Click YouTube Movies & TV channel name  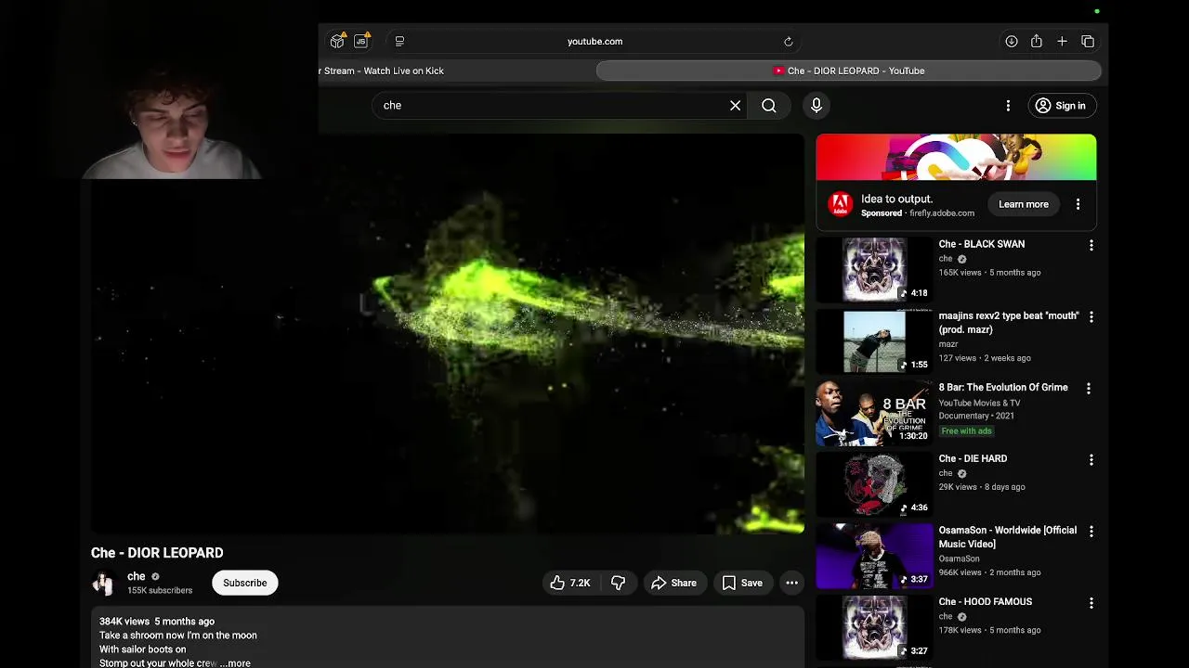click(979, 403)
